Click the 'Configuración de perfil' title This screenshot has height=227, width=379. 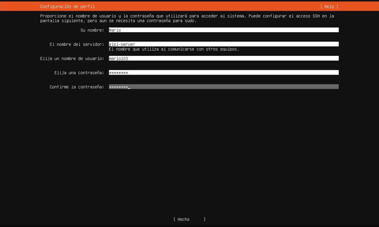coord(67,6)
